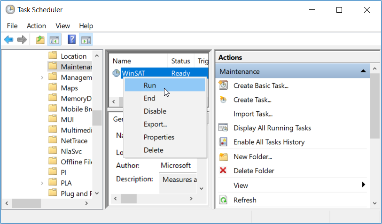Click the Actions pane scroll up arrow
Image resolution: width=382 pixels, height=224 pixels.
374,69
